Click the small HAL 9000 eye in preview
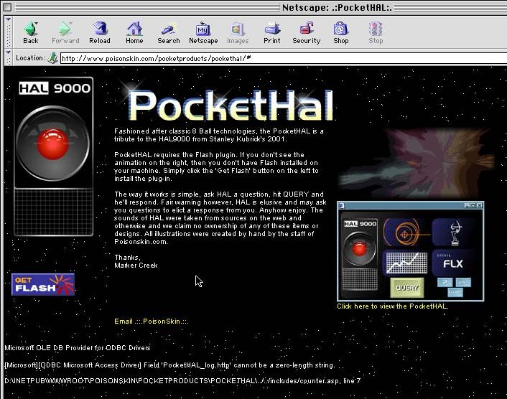The image size is (507, 399). (360, 249)
